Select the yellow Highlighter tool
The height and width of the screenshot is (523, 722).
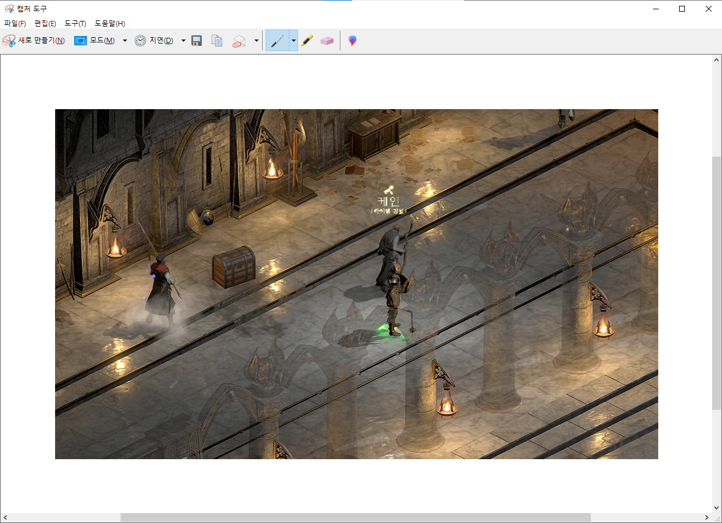pos(307,41)
